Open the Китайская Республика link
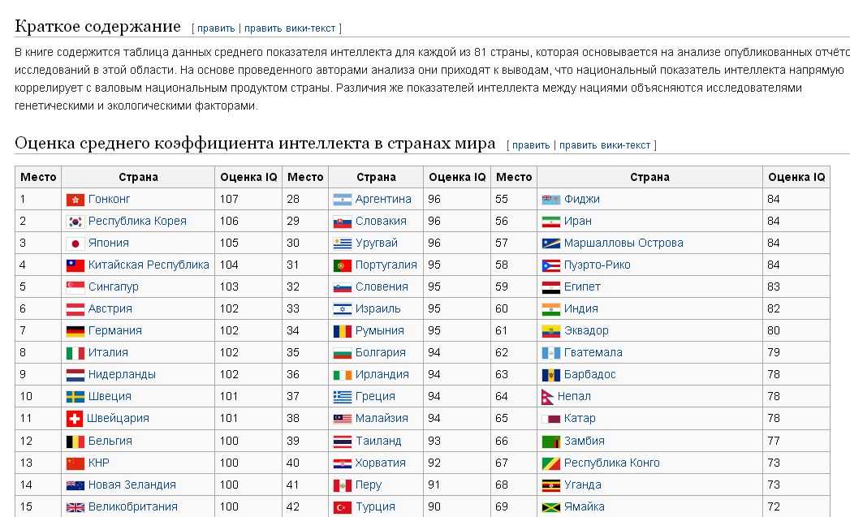 (x=149, y=265)
